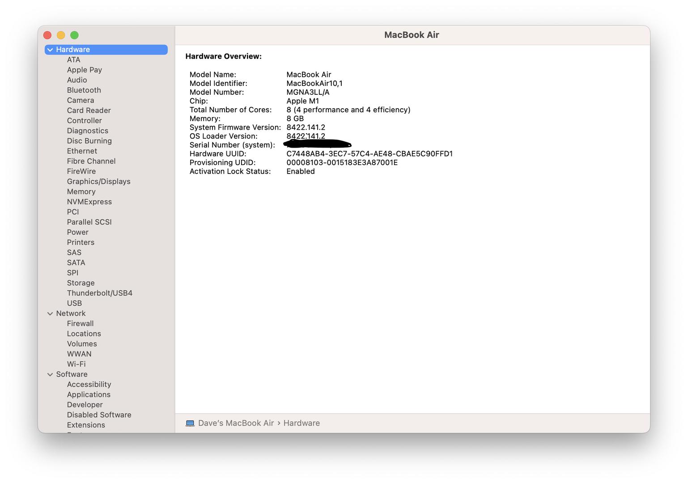Select Locations under Network
This screenshot has width=688, height=483.
(84, 334)
